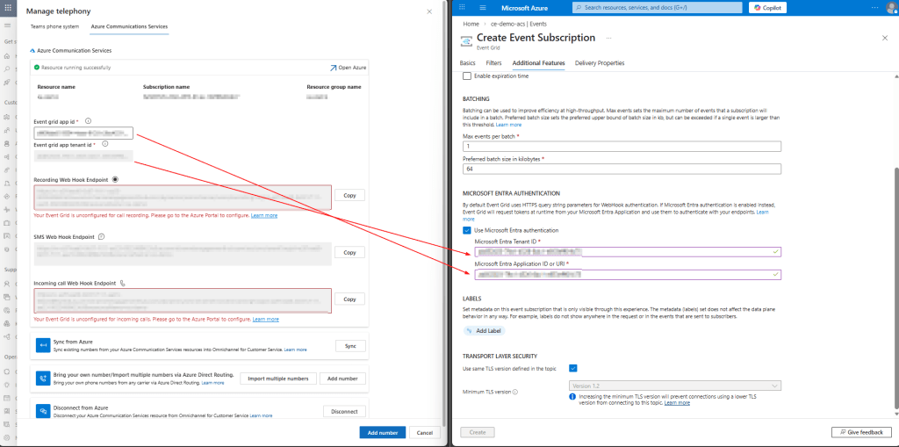Open the Azure app launcher grid icon
Viewport: 899px width, 447px height.
point(462,8)
